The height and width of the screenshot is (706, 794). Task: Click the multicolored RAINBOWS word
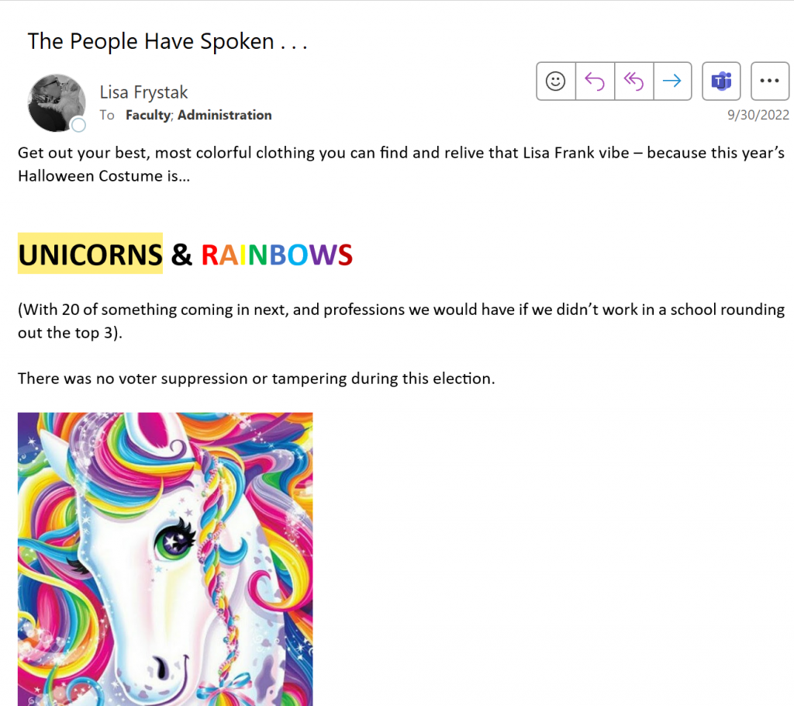click(277, 255)
